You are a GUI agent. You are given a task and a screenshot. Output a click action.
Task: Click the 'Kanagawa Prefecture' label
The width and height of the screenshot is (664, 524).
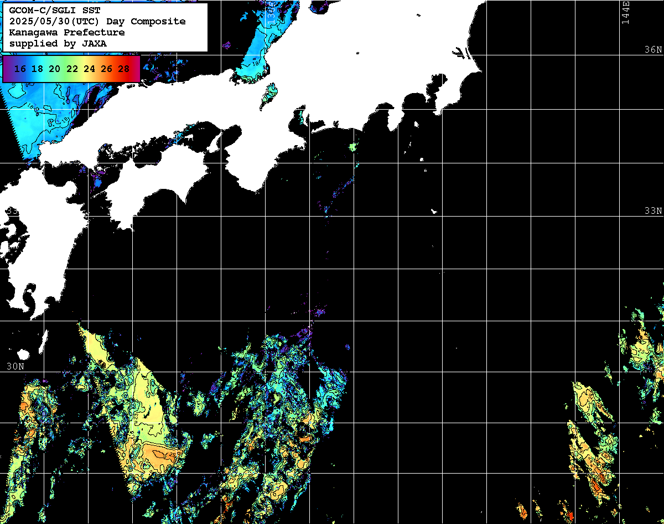[67, 33]
